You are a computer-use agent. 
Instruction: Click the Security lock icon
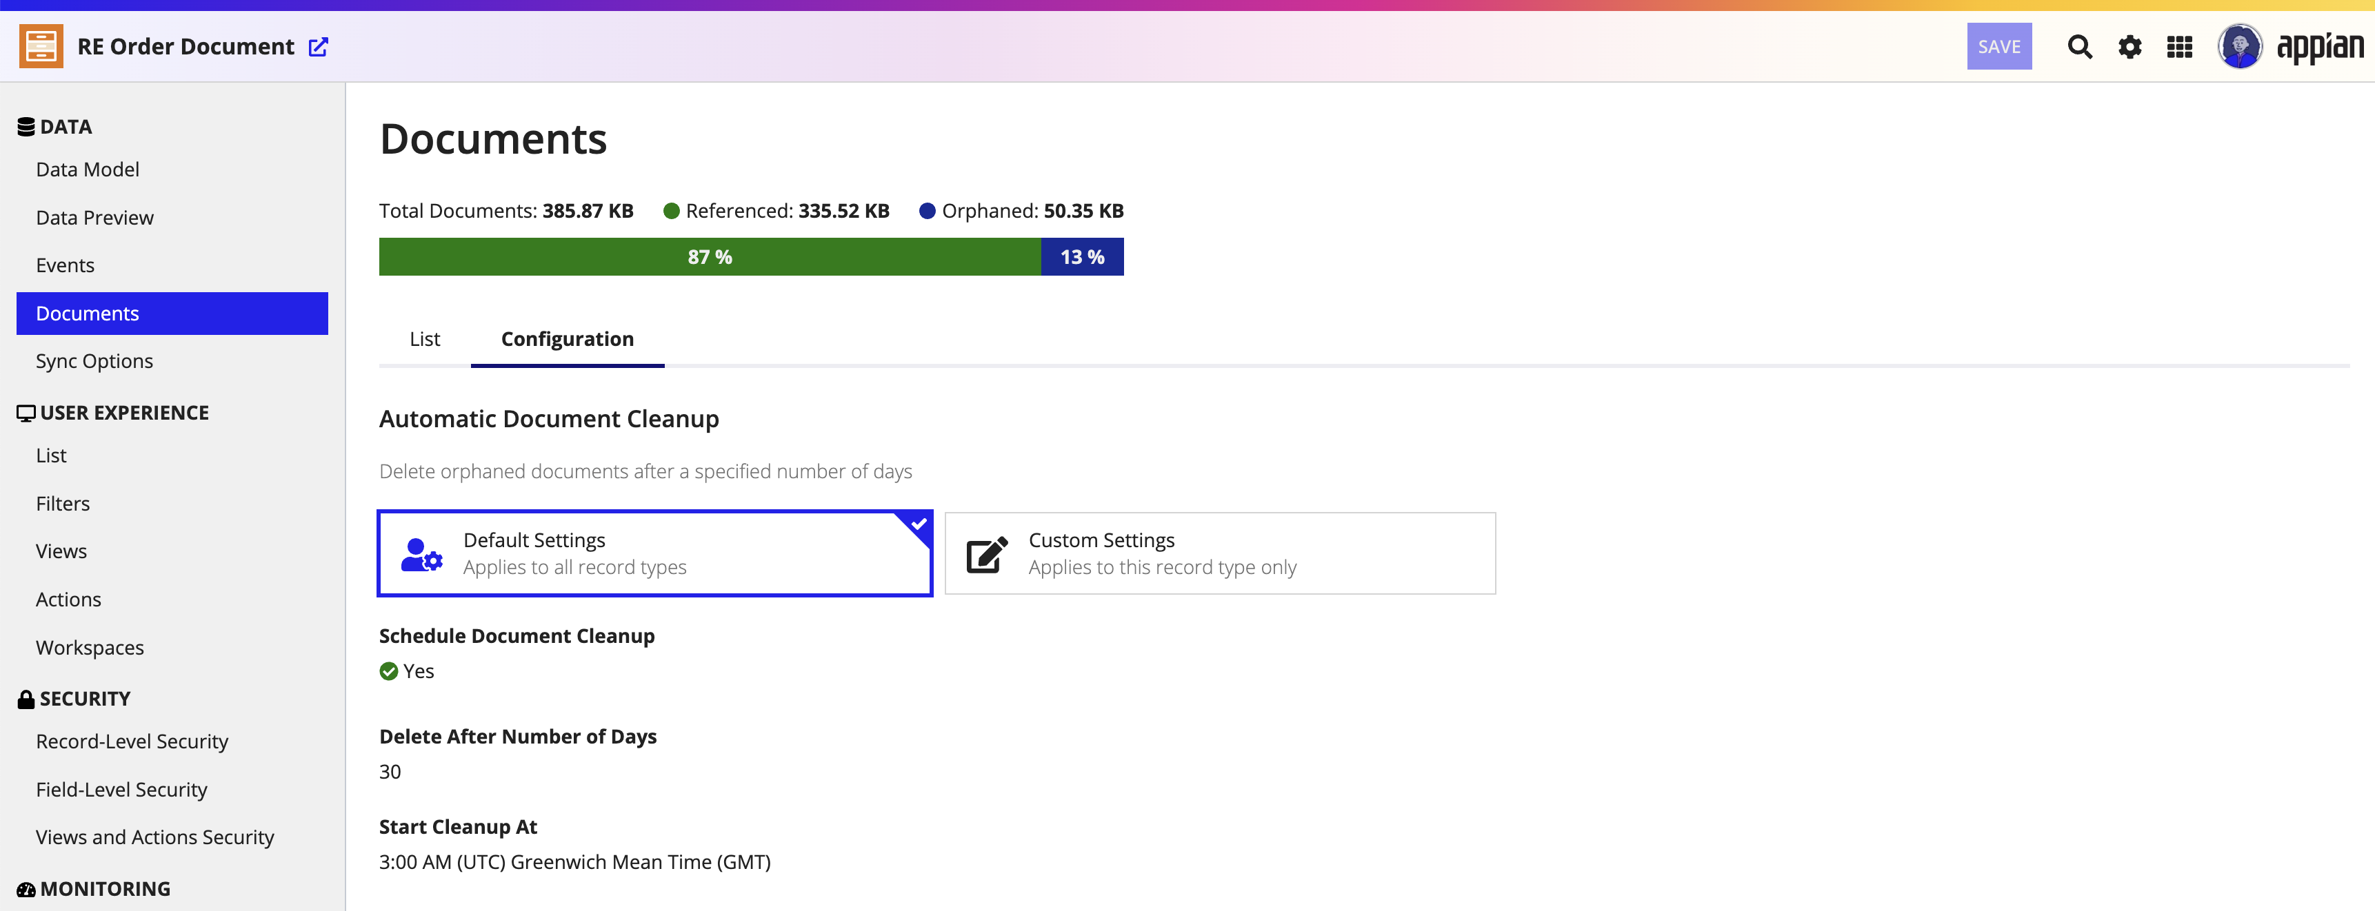pos(26,699)
